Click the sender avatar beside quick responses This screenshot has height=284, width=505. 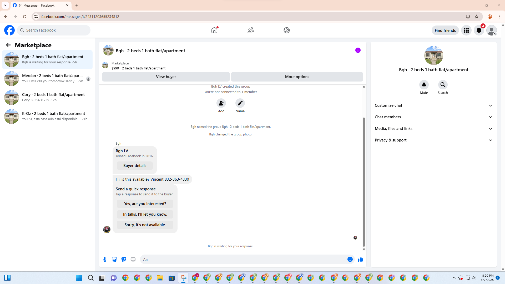[x=107, y=230]
